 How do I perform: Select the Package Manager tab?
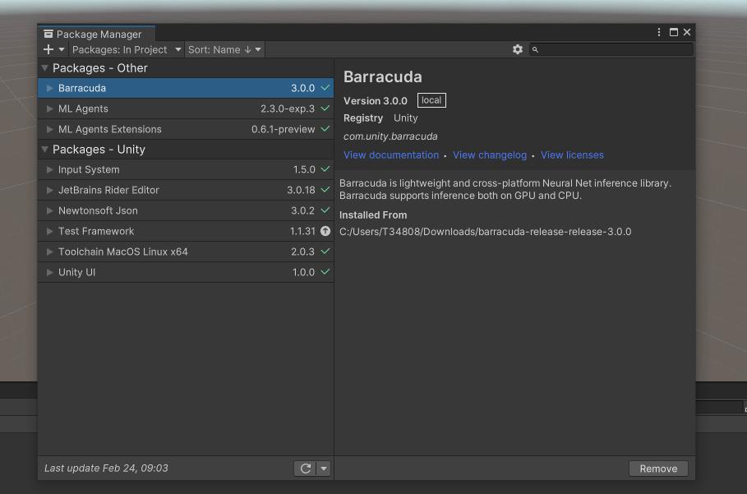97,34
